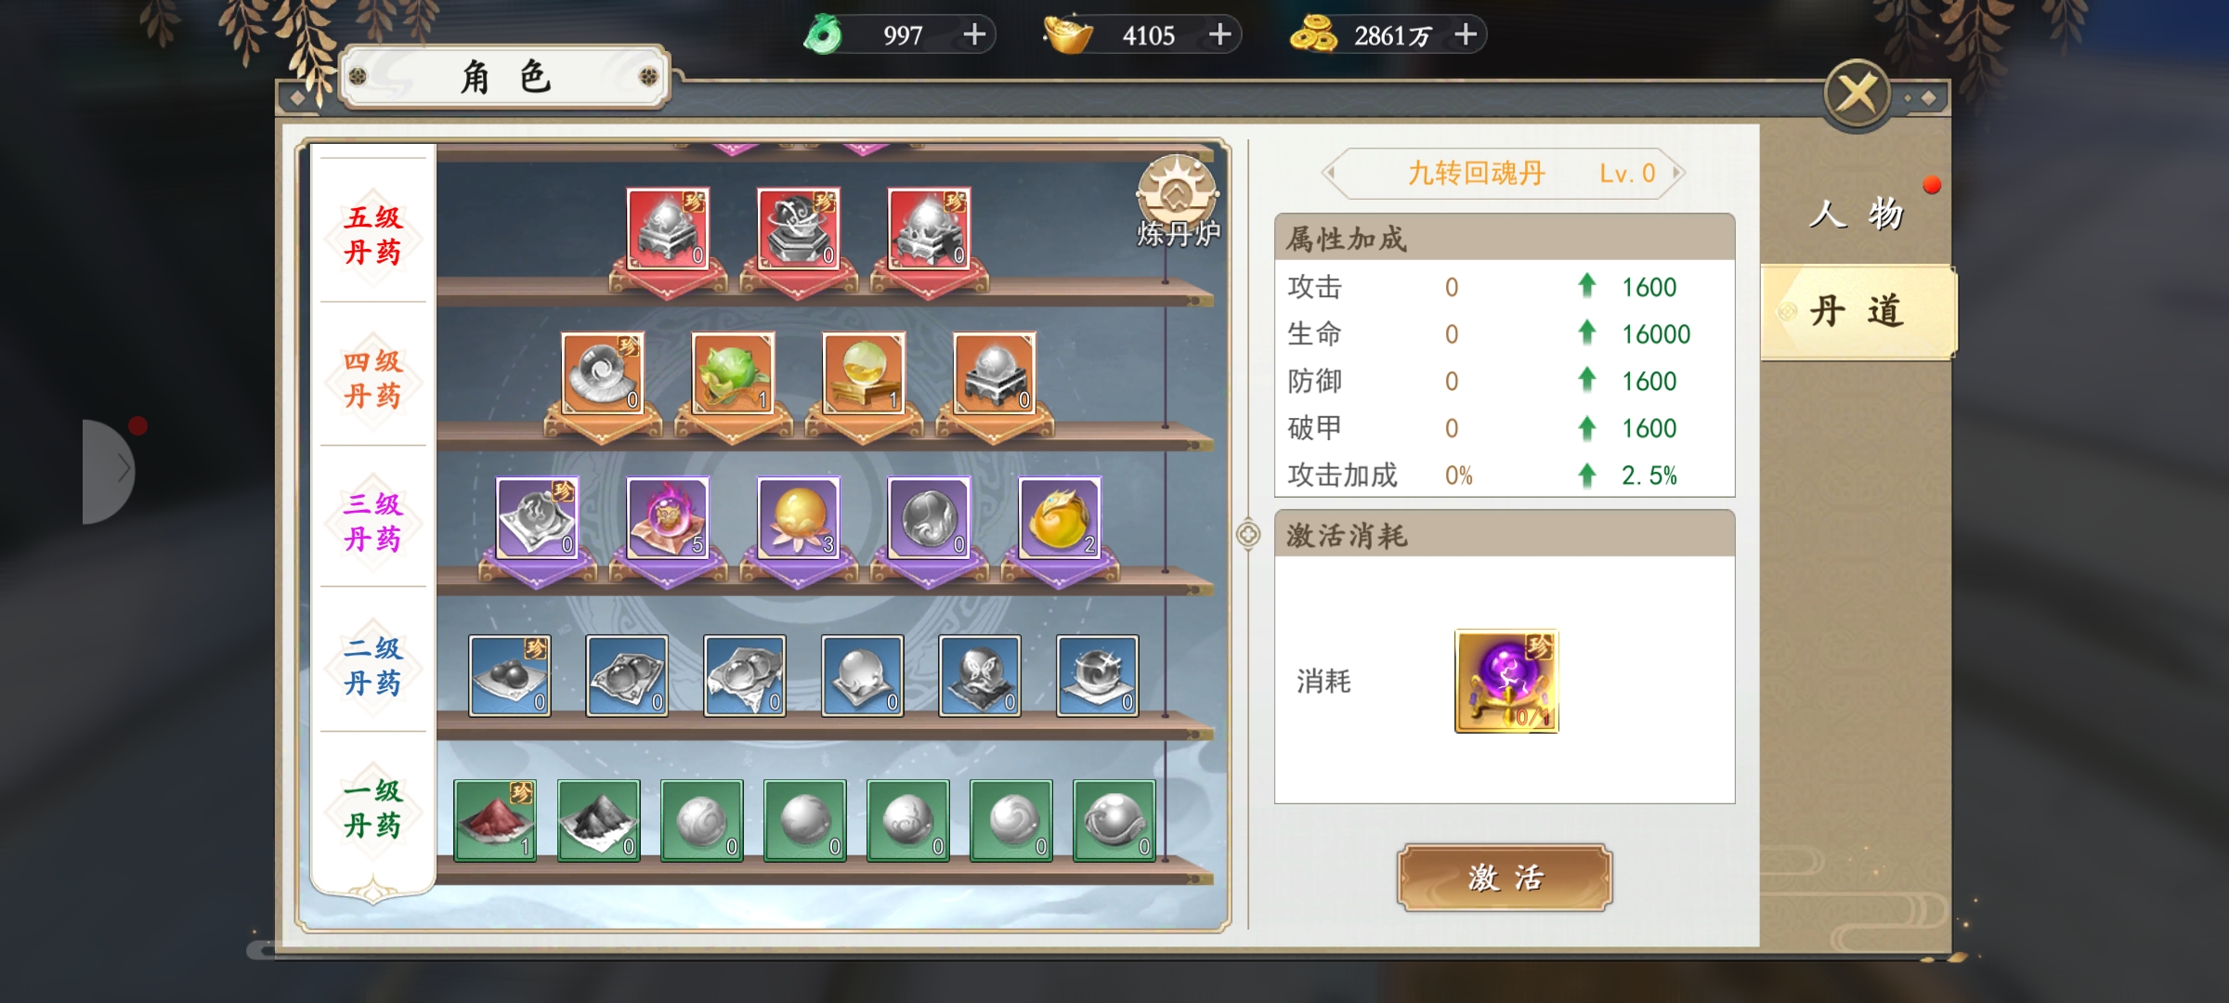Image resolution: width=2229 pixels, height=1003 pixels.
Task: Select the golden lotus pill on 三级丹药 shelf
Action: (x=799, y=517)
